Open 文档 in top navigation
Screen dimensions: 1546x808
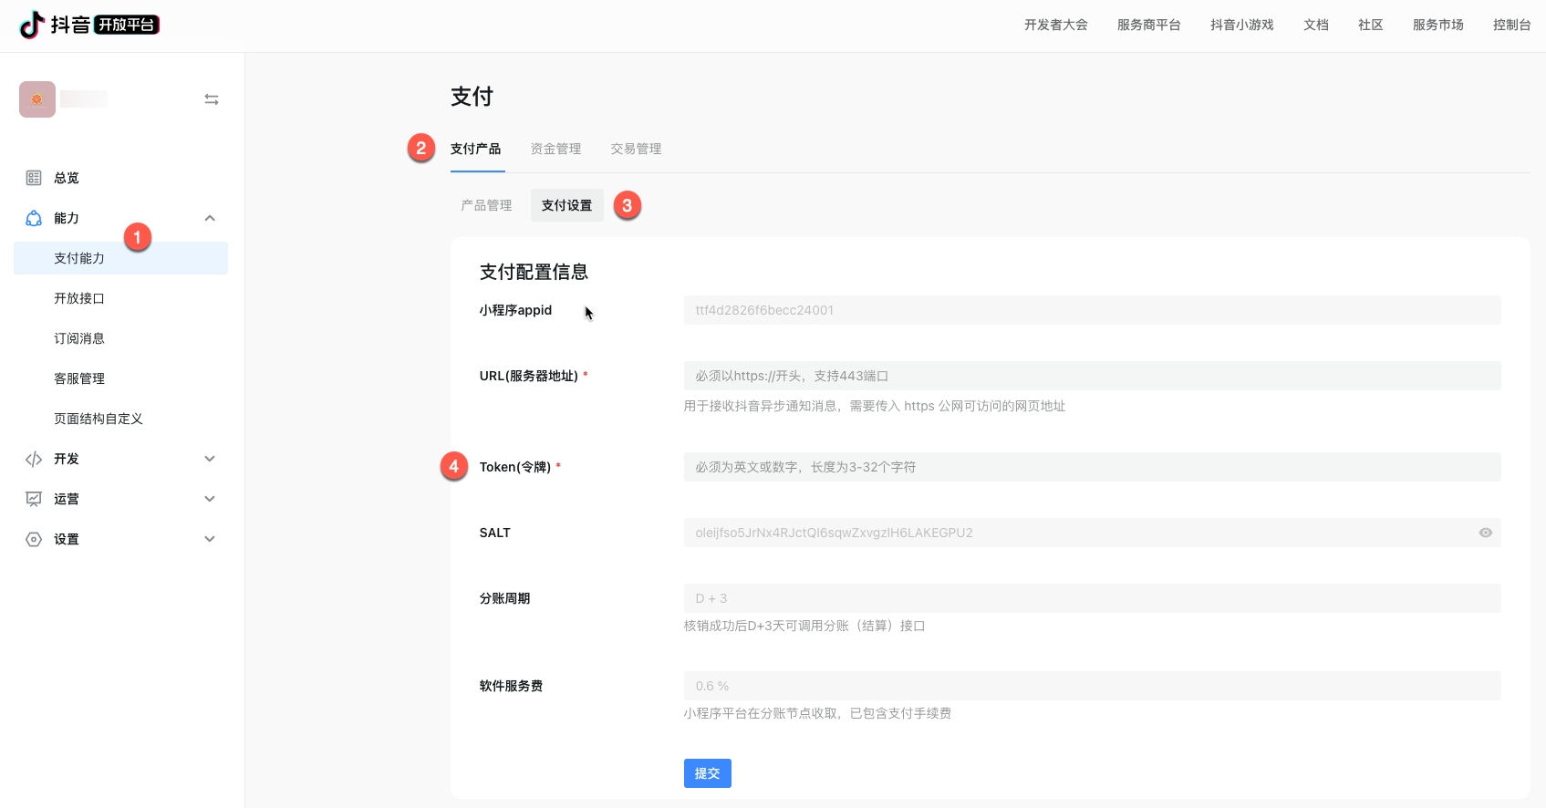(x=1315, y=25)
